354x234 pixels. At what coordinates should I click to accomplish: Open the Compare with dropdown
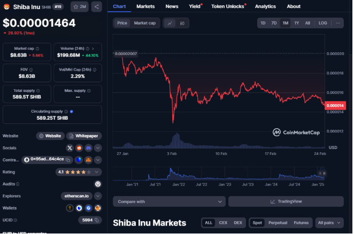pos(168,201)
